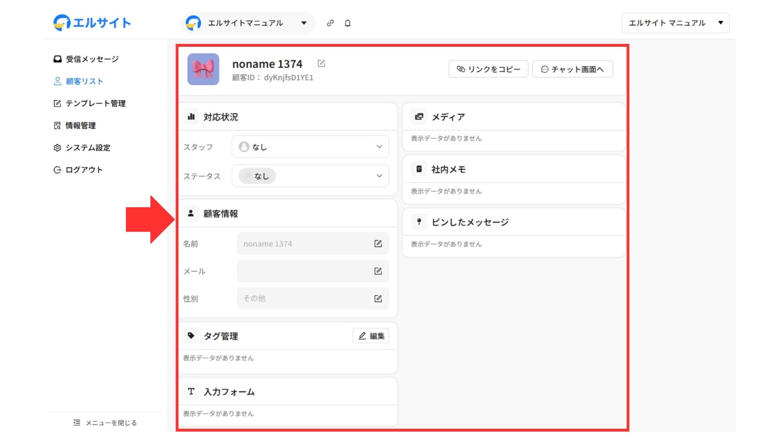780x439 pixels.
Task: Open the ステータス dropdown
Action: [x=310, y=176]
